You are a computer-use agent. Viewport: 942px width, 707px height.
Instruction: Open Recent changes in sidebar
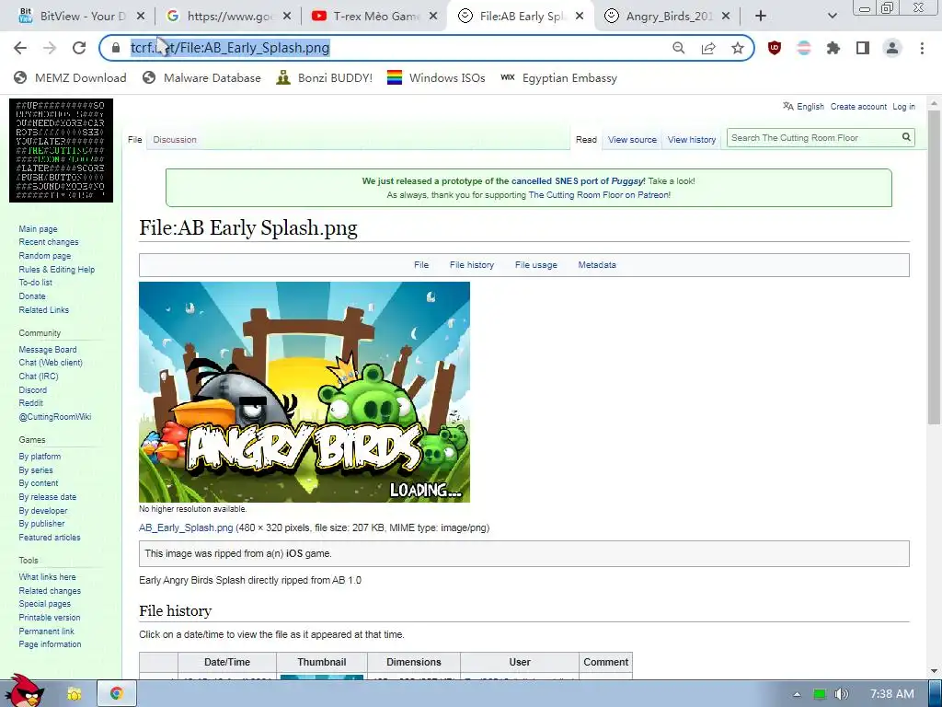[48, 242]
